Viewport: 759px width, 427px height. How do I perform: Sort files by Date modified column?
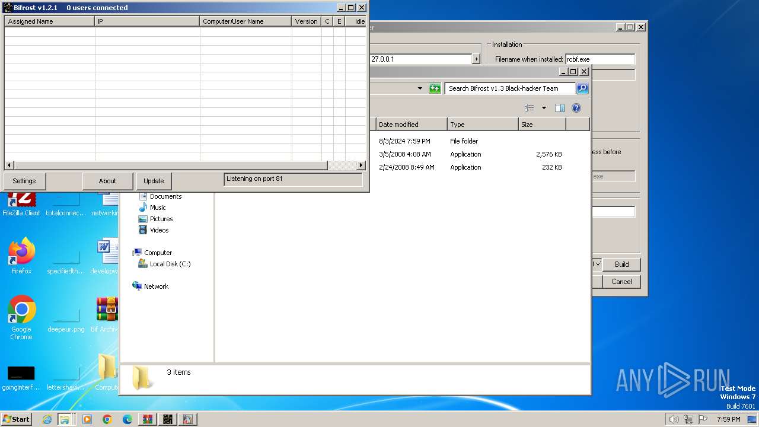412,125
